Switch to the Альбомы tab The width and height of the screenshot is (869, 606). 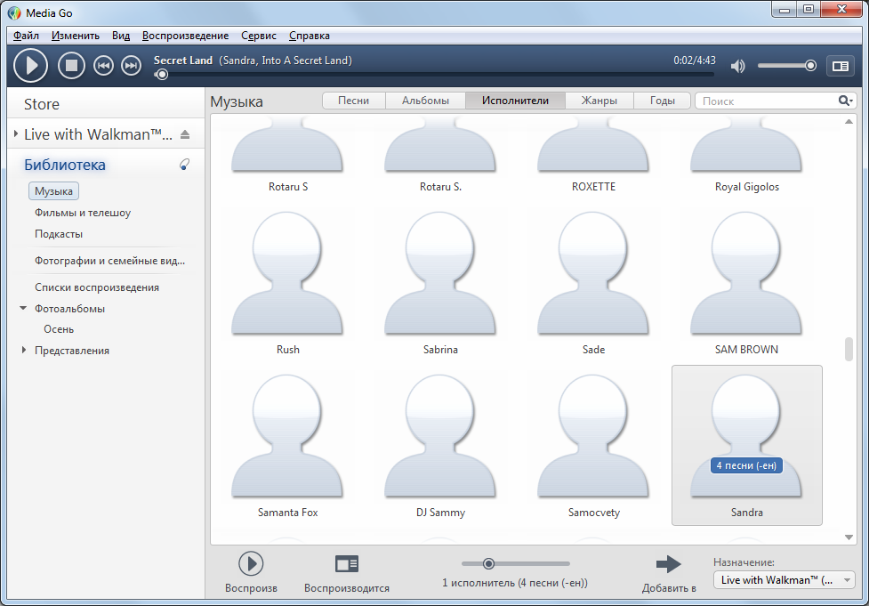pyautogui.click(x=426, y=101)
